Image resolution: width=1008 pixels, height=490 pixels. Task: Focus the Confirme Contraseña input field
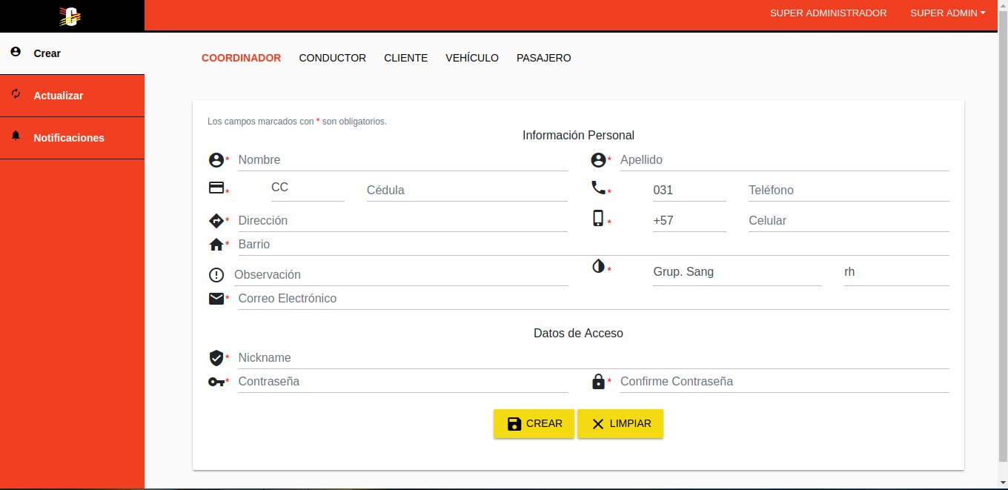coord(785,382)
